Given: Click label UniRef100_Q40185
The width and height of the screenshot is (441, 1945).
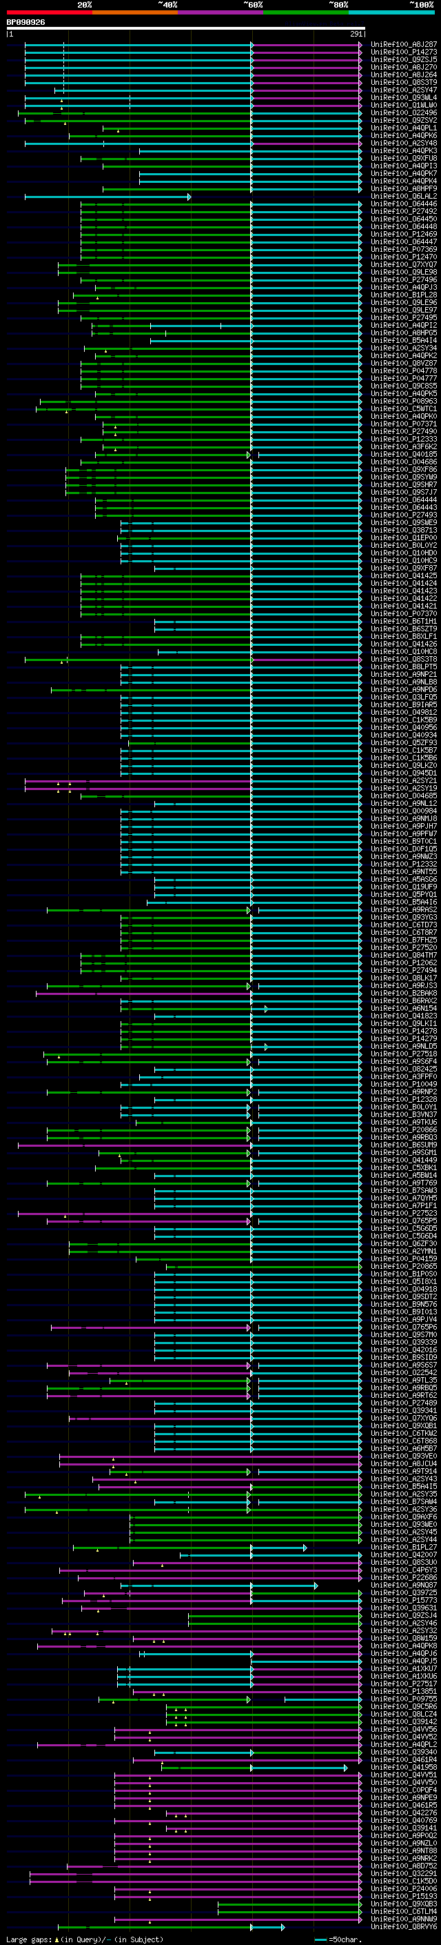Looking at the screenshot, I should pyautogui.click(x=404, y=455).
